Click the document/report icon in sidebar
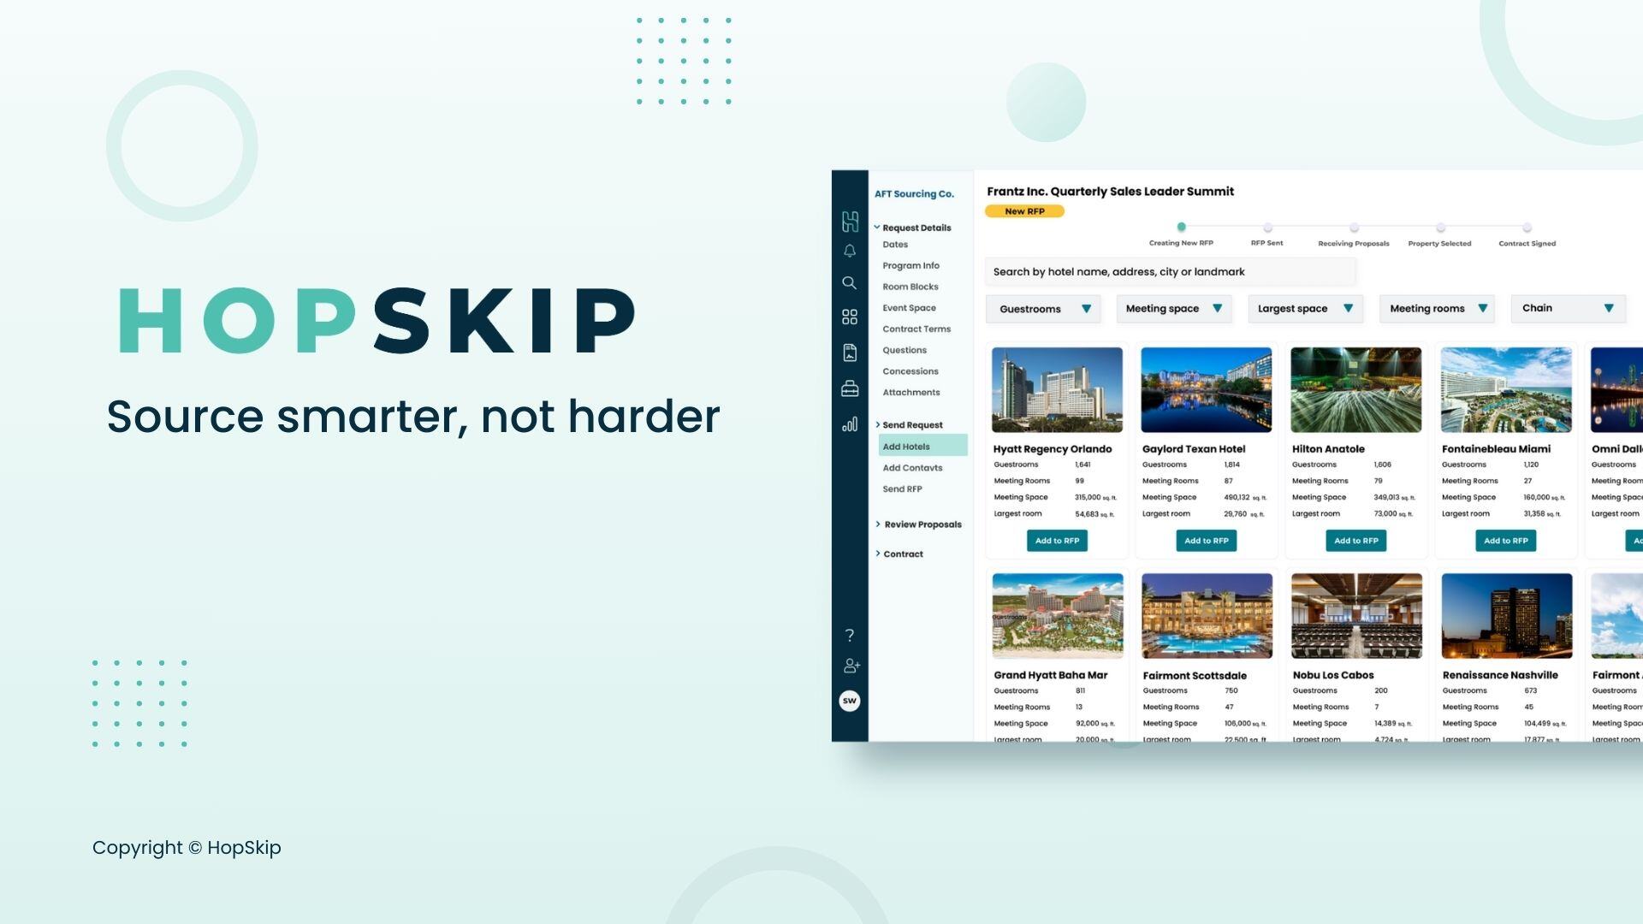The image size is (1643, 924). pos(850,353)
